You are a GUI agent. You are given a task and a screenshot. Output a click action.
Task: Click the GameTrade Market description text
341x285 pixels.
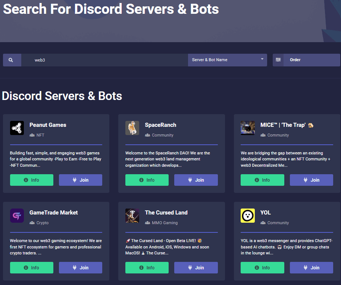pos(56,247)
